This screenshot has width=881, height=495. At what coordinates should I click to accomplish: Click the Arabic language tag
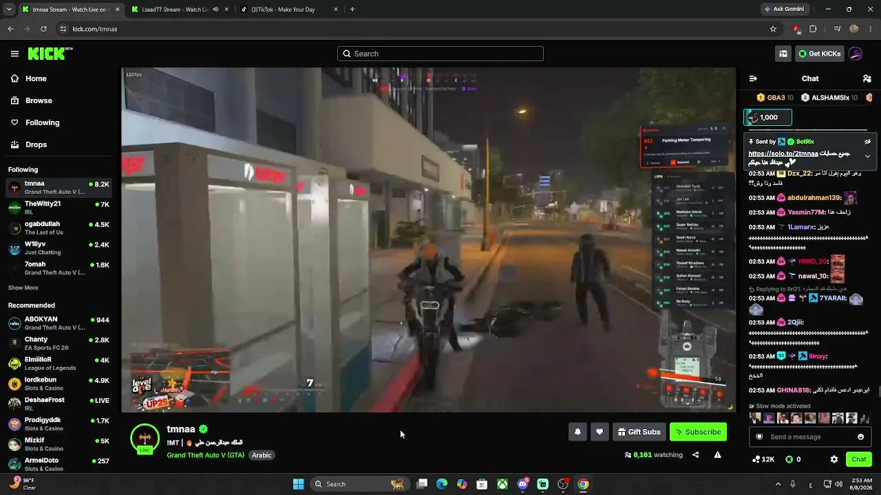tap(262, 455)
